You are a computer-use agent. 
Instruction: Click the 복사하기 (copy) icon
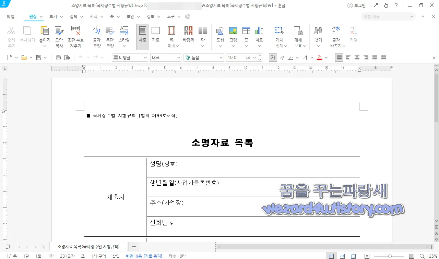[x=27, y=31]
